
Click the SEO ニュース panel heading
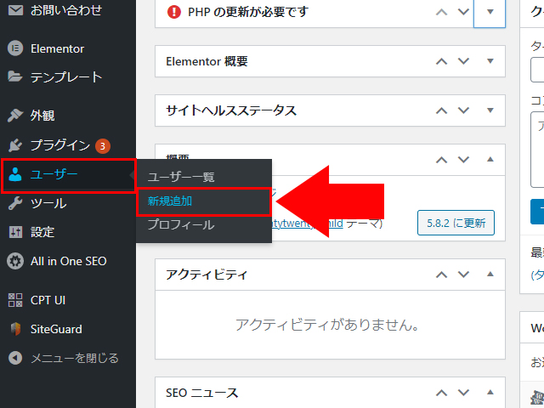click(x=202, y=393)
